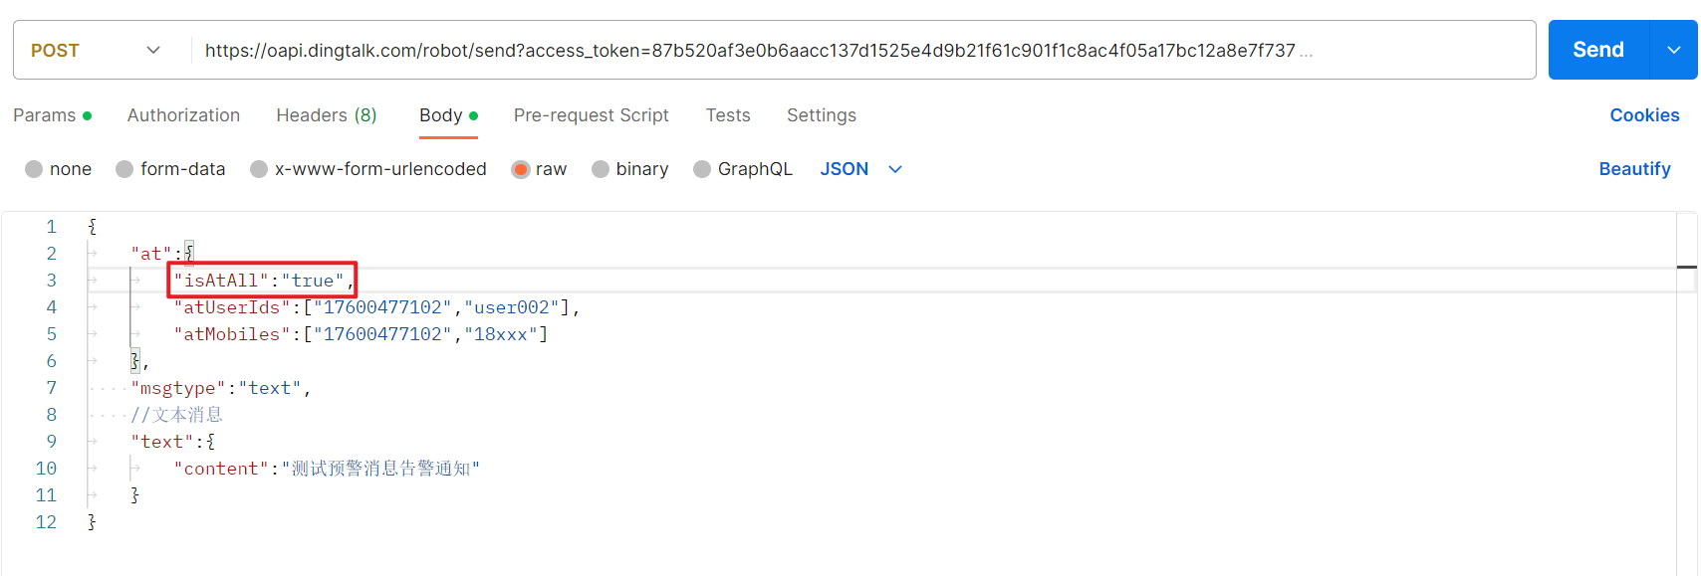Open the Pre-request Script tab

(x=591, y=114)
